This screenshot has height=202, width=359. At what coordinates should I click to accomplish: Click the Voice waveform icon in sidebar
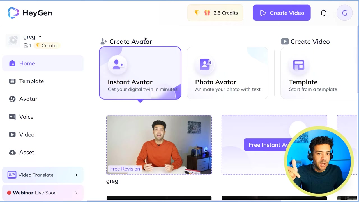12,117
